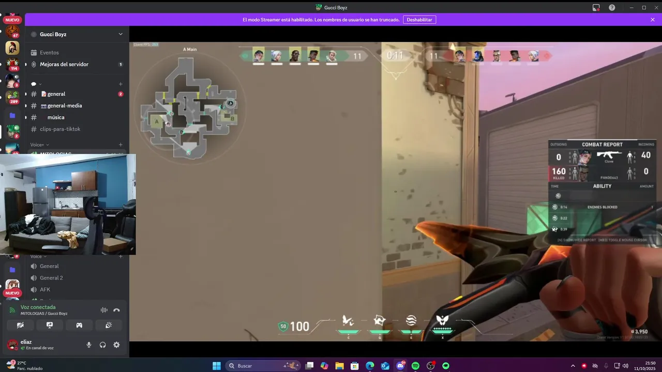Viewport: 662px width, 372px height.
Task: Open Voz conectada connection details
Action: click(x=38, y=307)
